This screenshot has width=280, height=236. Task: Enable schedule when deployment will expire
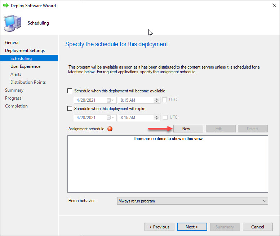(x=70, y=109)
